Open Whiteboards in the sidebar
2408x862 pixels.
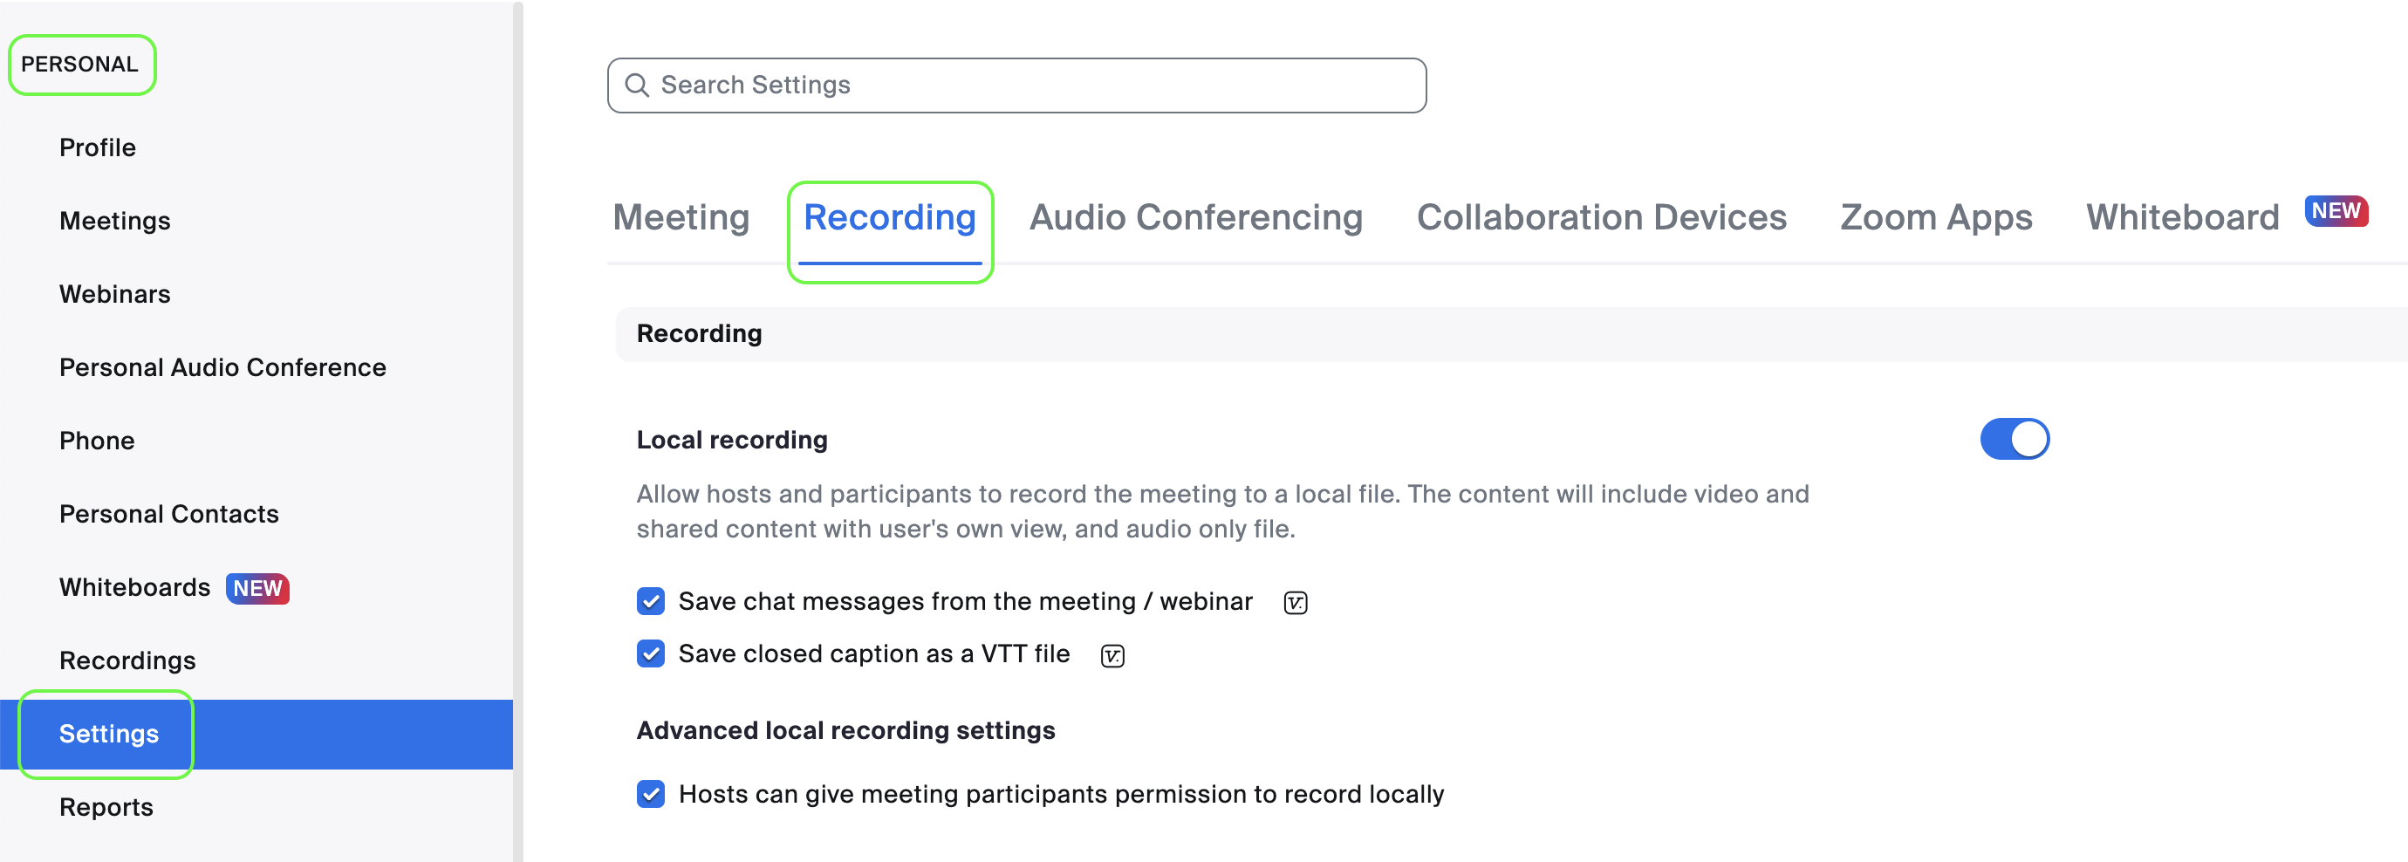click(x=134, y=587)
